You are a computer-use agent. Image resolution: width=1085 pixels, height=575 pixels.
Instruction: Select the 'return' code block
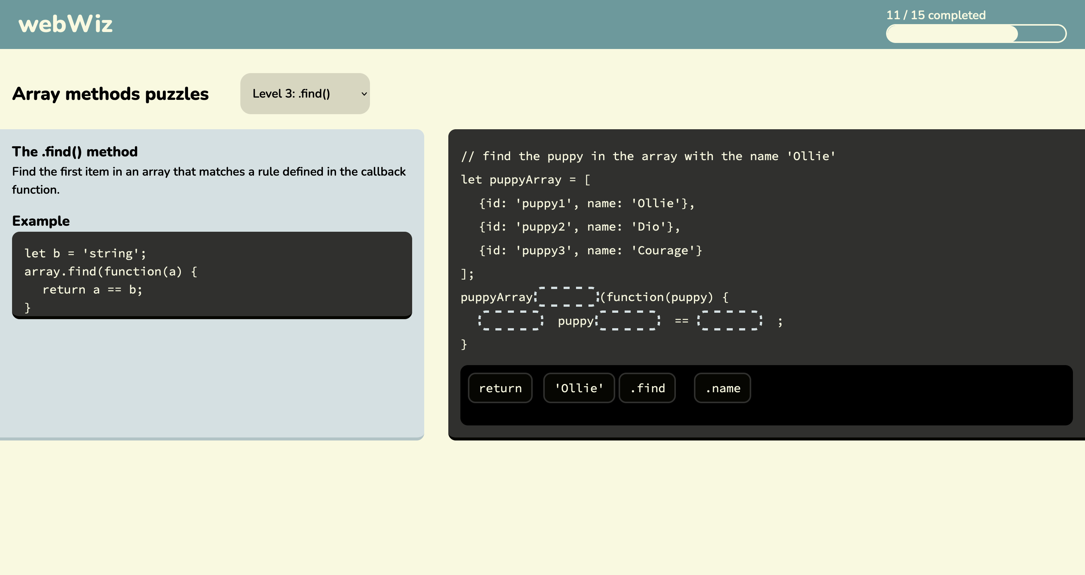(x=500, y=388)
